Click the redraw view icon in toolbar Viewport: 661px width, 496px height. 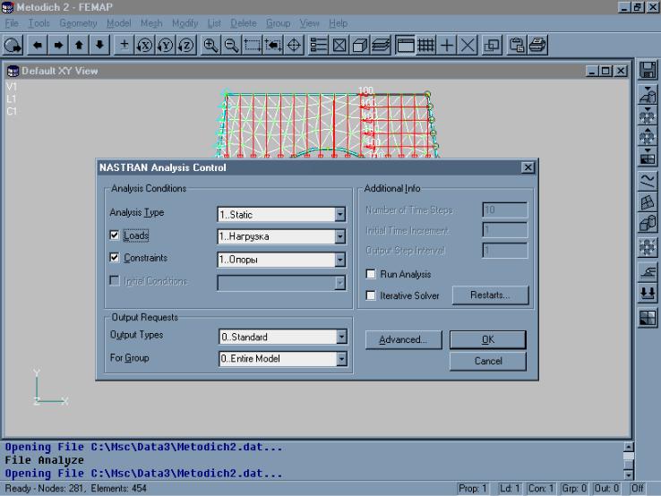pos(13,45)
